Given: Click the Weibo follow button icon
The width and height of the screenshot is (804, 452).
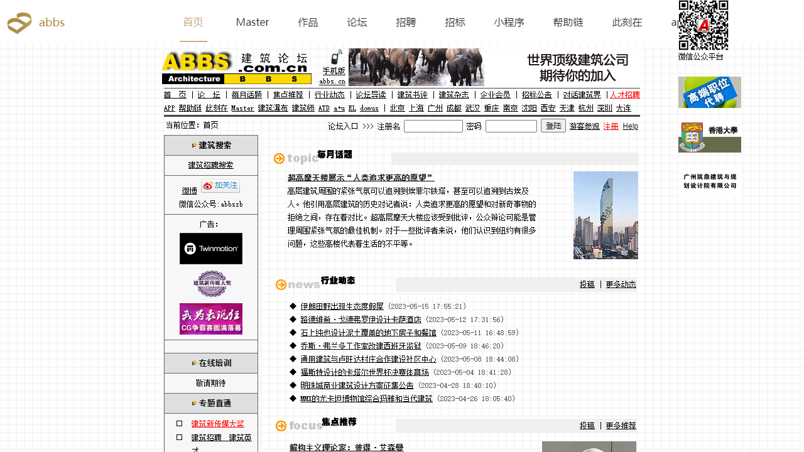Looking at the screenshot, I should 220,186.
